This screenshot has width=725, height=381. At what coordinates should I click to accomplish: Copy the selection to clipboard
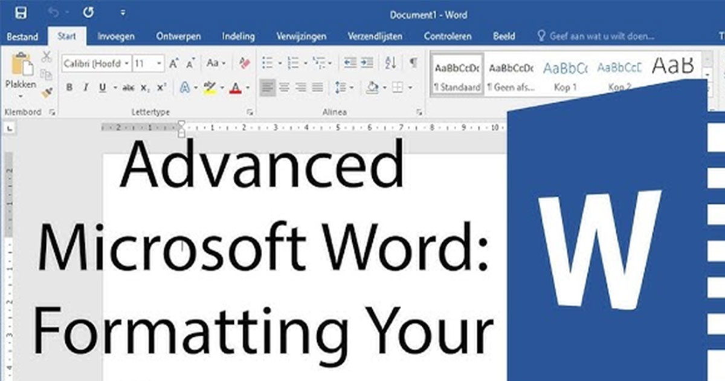point(47,74)
